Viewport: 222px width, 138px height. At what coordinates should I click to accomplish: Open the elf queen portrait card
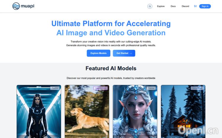(x=135, y=111)
